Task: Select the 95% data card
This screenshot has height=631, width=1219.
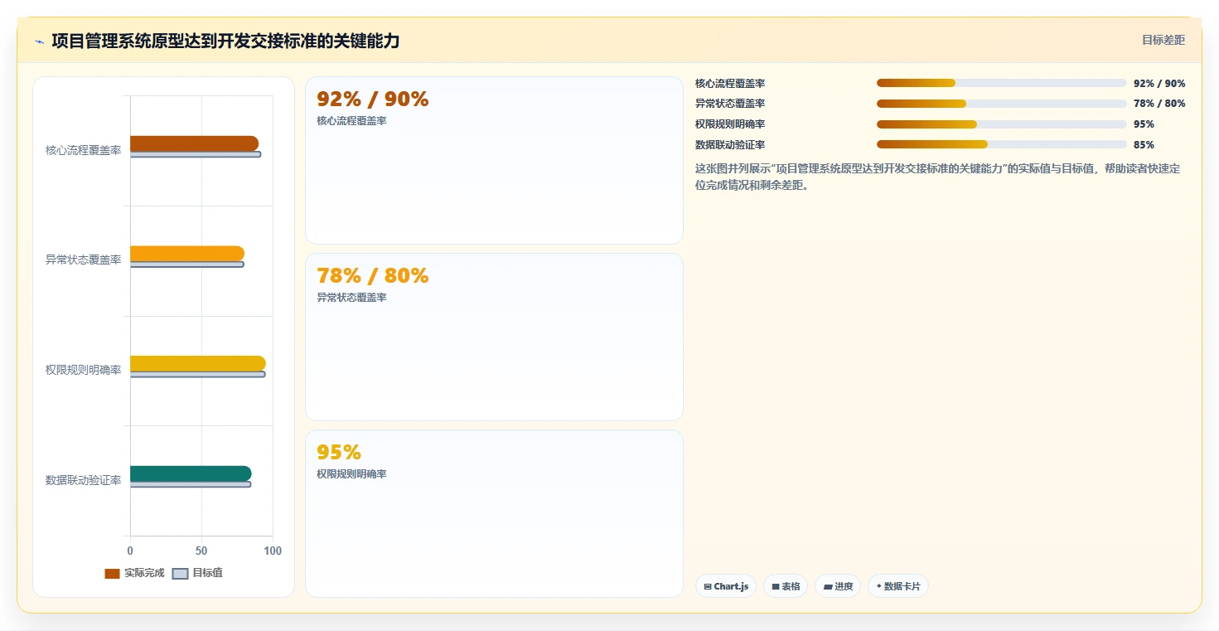Action: [x=494, y=513]
